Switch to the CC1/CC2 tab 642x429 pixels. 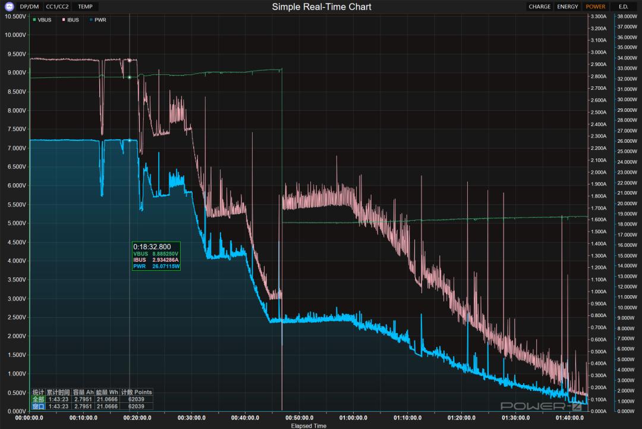pos(58,7)
